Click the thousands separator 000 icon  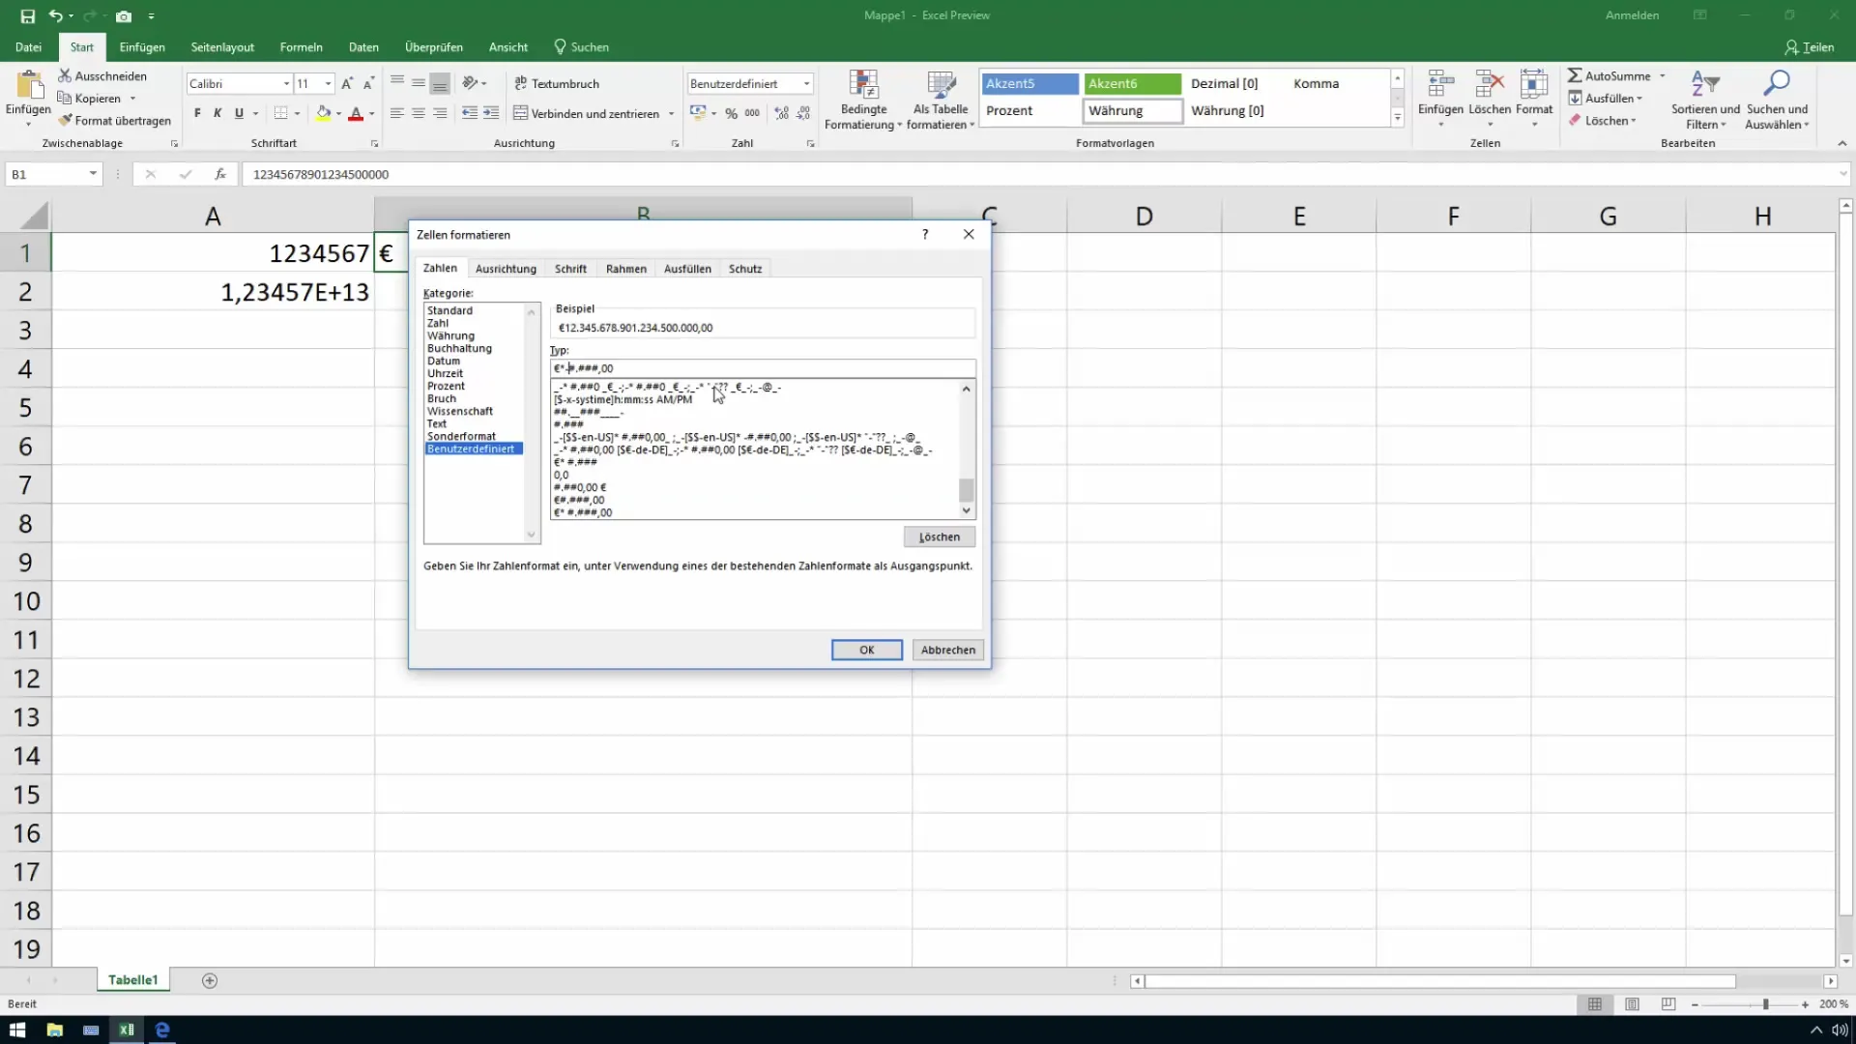752,113
